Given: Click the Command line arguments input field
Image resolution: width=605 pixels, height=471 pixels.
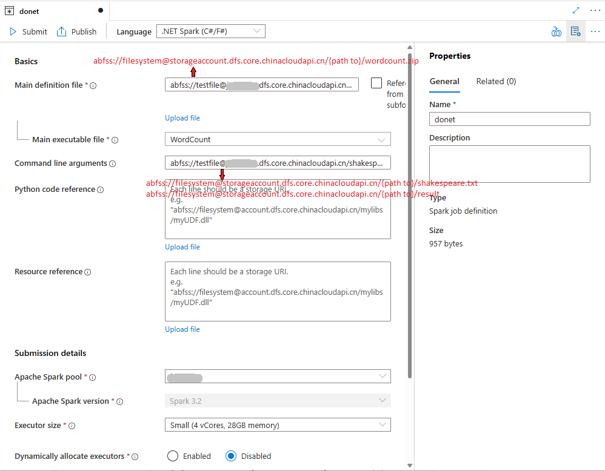Looking at the screenshot, I should pyautogui.click(x=278, y=163).
